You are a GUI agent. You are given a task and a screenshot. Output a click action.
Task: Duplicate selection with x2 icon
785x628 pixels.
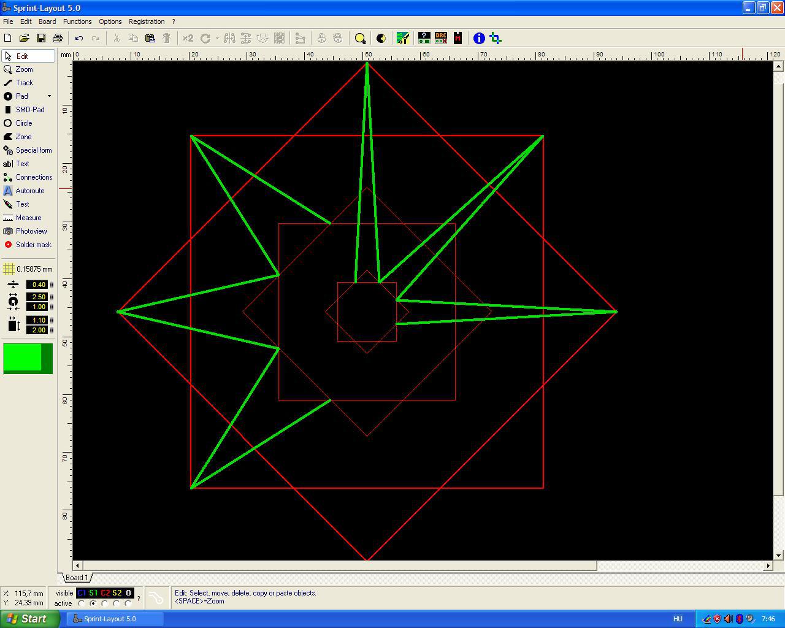[x=188, y=38]
